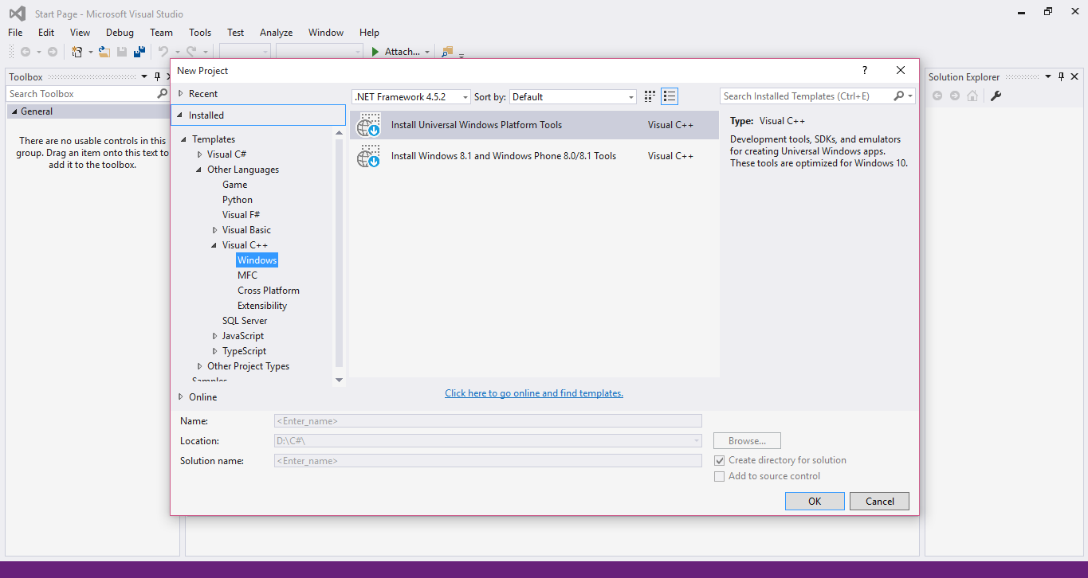
Task: Open the Toolbox window position dropdown arrow
Action: point(144,77)
